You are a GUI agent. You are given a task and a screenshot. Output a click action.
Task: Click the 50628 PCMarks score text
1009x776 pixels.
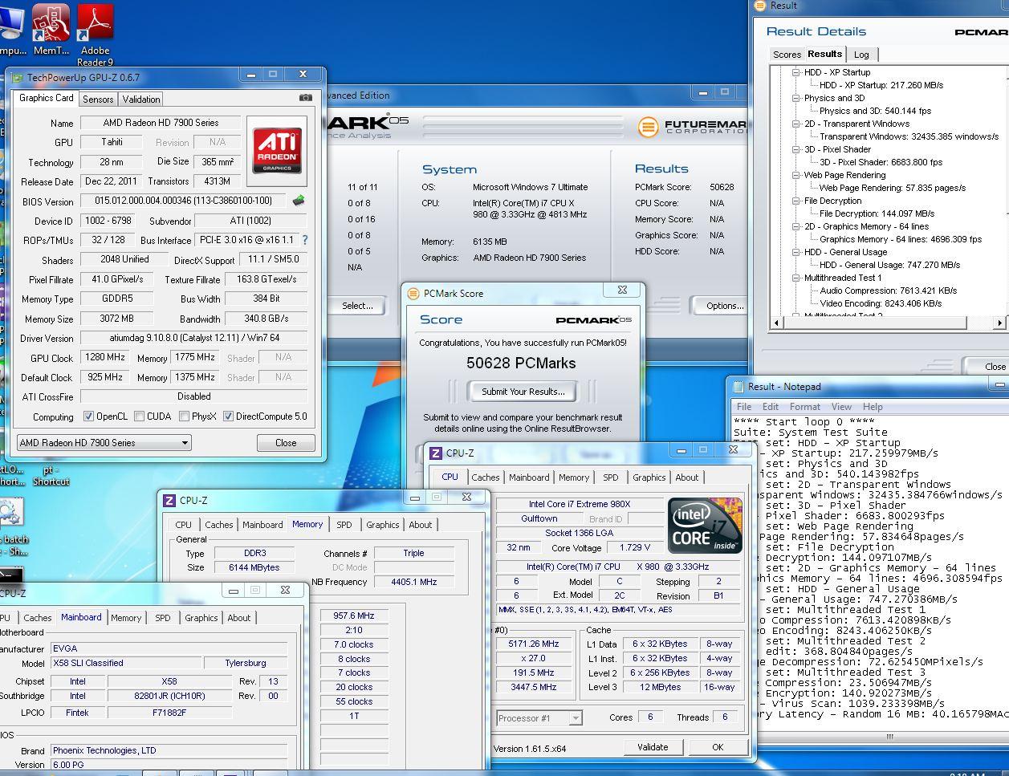(x=521, y=363)
